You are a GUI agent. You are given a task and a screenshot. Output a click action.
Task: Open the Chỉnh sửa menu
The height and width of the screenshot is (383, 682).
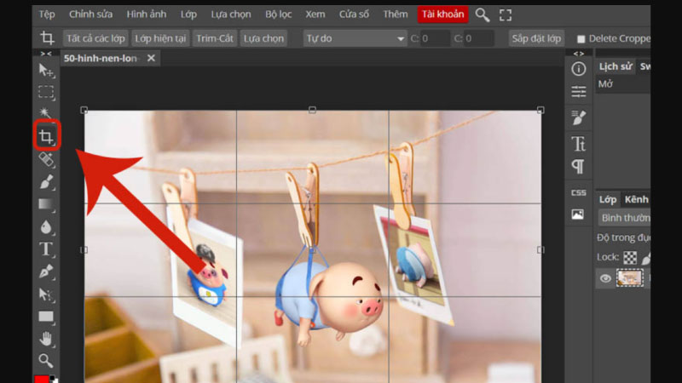coord(90,14)
